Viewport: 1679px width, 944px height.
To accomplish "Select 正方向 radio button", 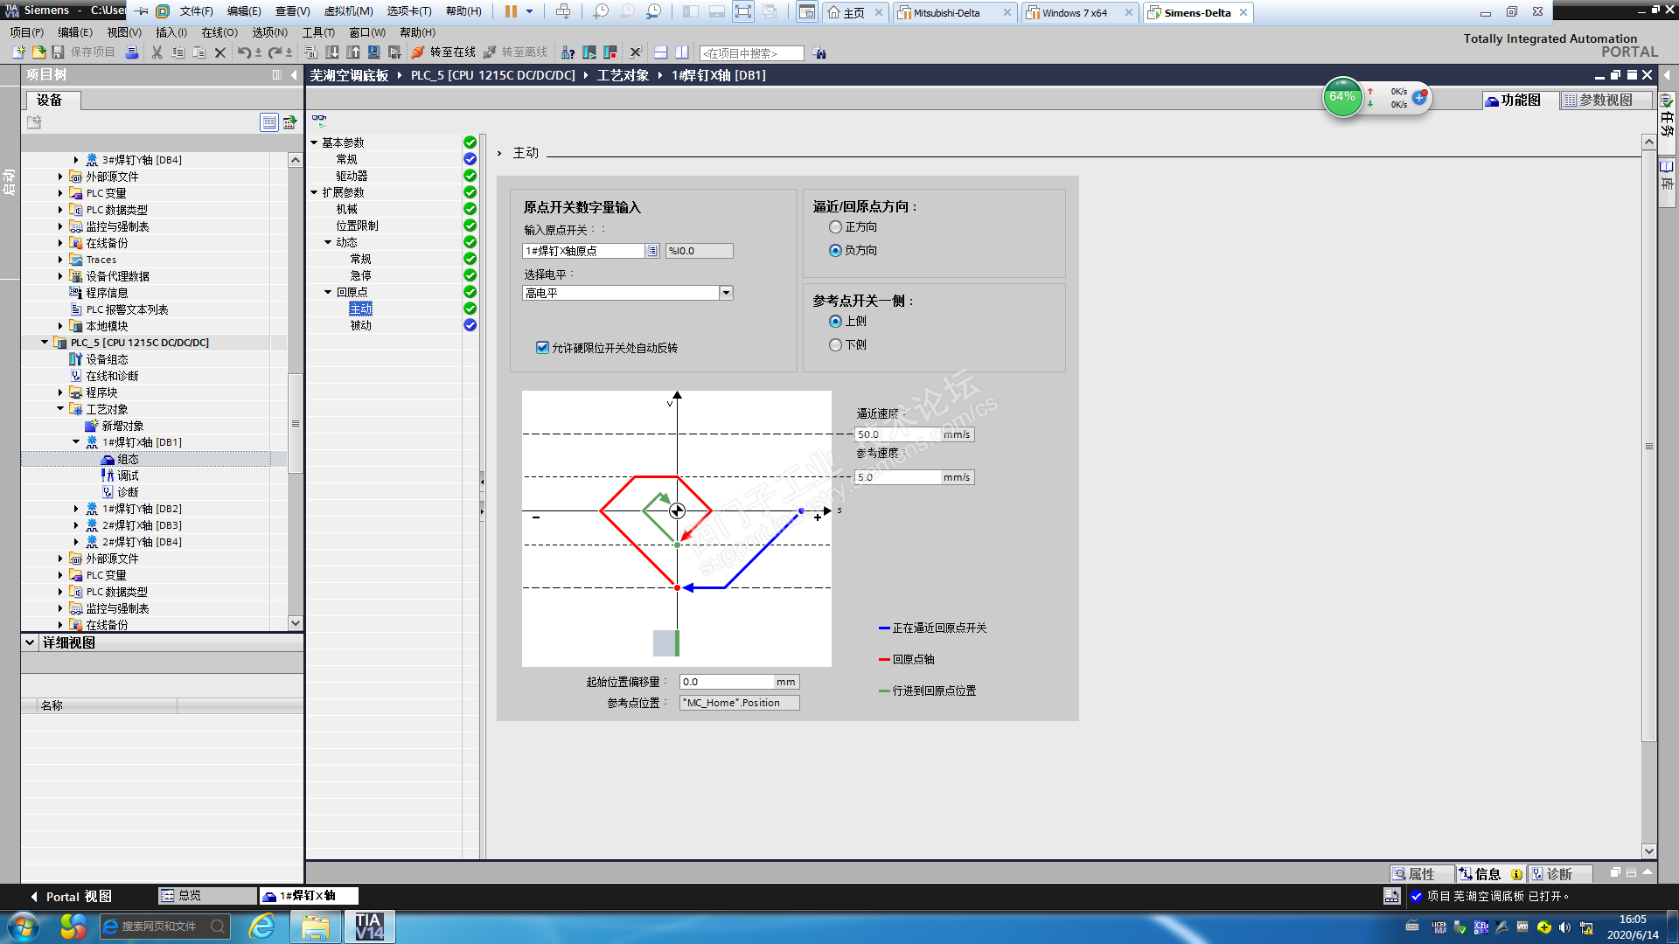I will (836, 227).
